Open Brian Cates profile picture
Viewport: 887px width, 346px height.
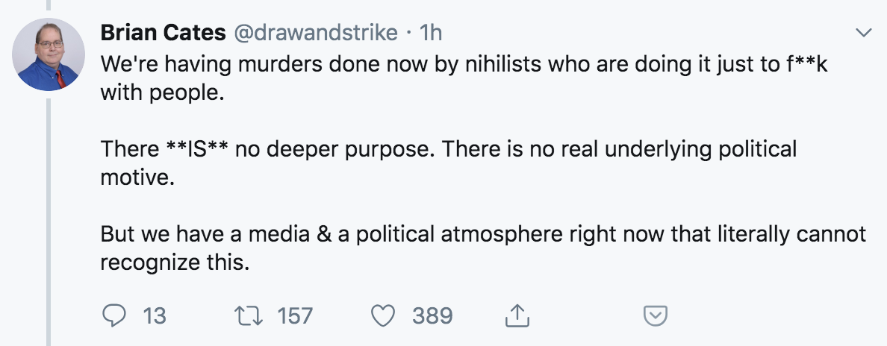tap(49, 54)
